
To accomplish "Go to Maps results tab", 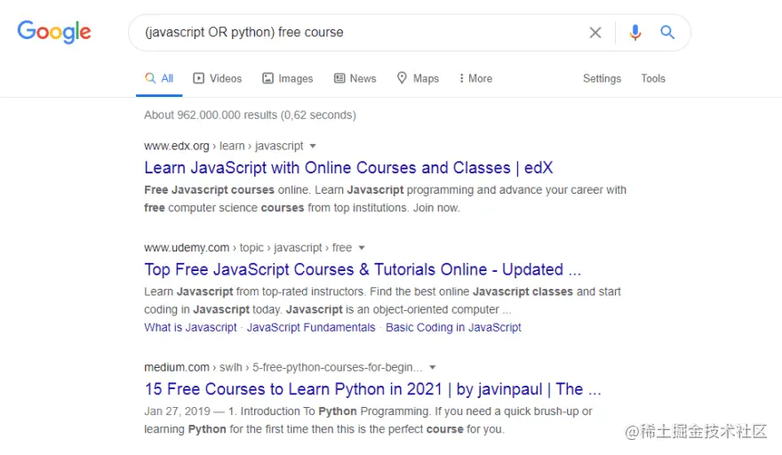I will click(x=418, y=78).
